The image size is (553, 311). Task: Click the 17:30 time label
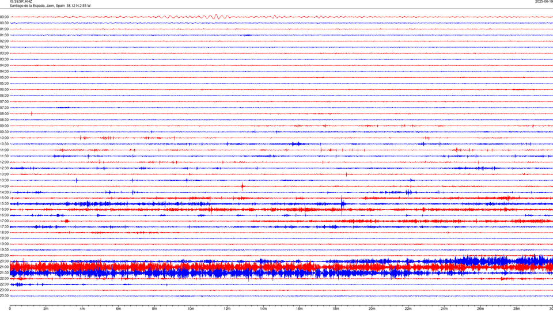click(4, 227)
